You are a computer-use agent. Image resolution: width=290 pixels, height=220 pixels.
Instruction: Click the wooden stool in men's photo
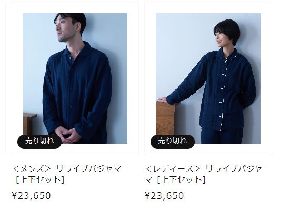(29, 124)
